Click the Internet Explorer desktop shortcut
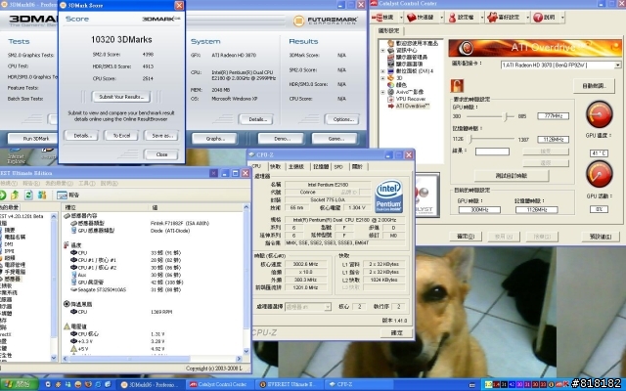Image resolution: width=626 pixels, height=391 pixels. click(16, 156)
